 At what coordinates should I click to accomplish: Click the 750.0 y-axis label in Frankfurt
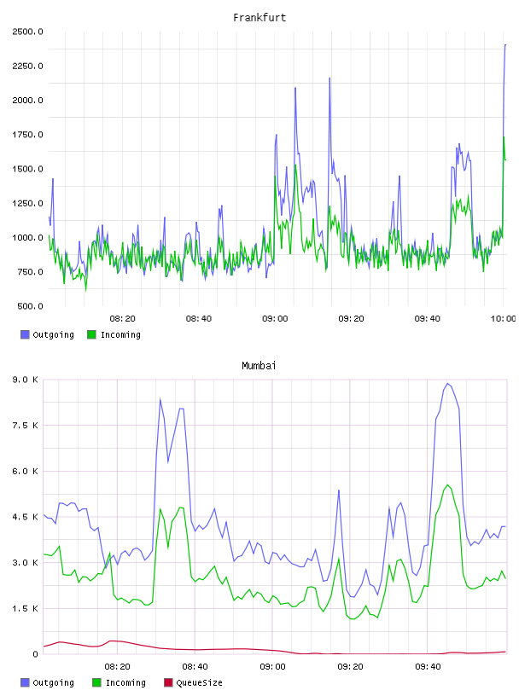coord(30,272)
